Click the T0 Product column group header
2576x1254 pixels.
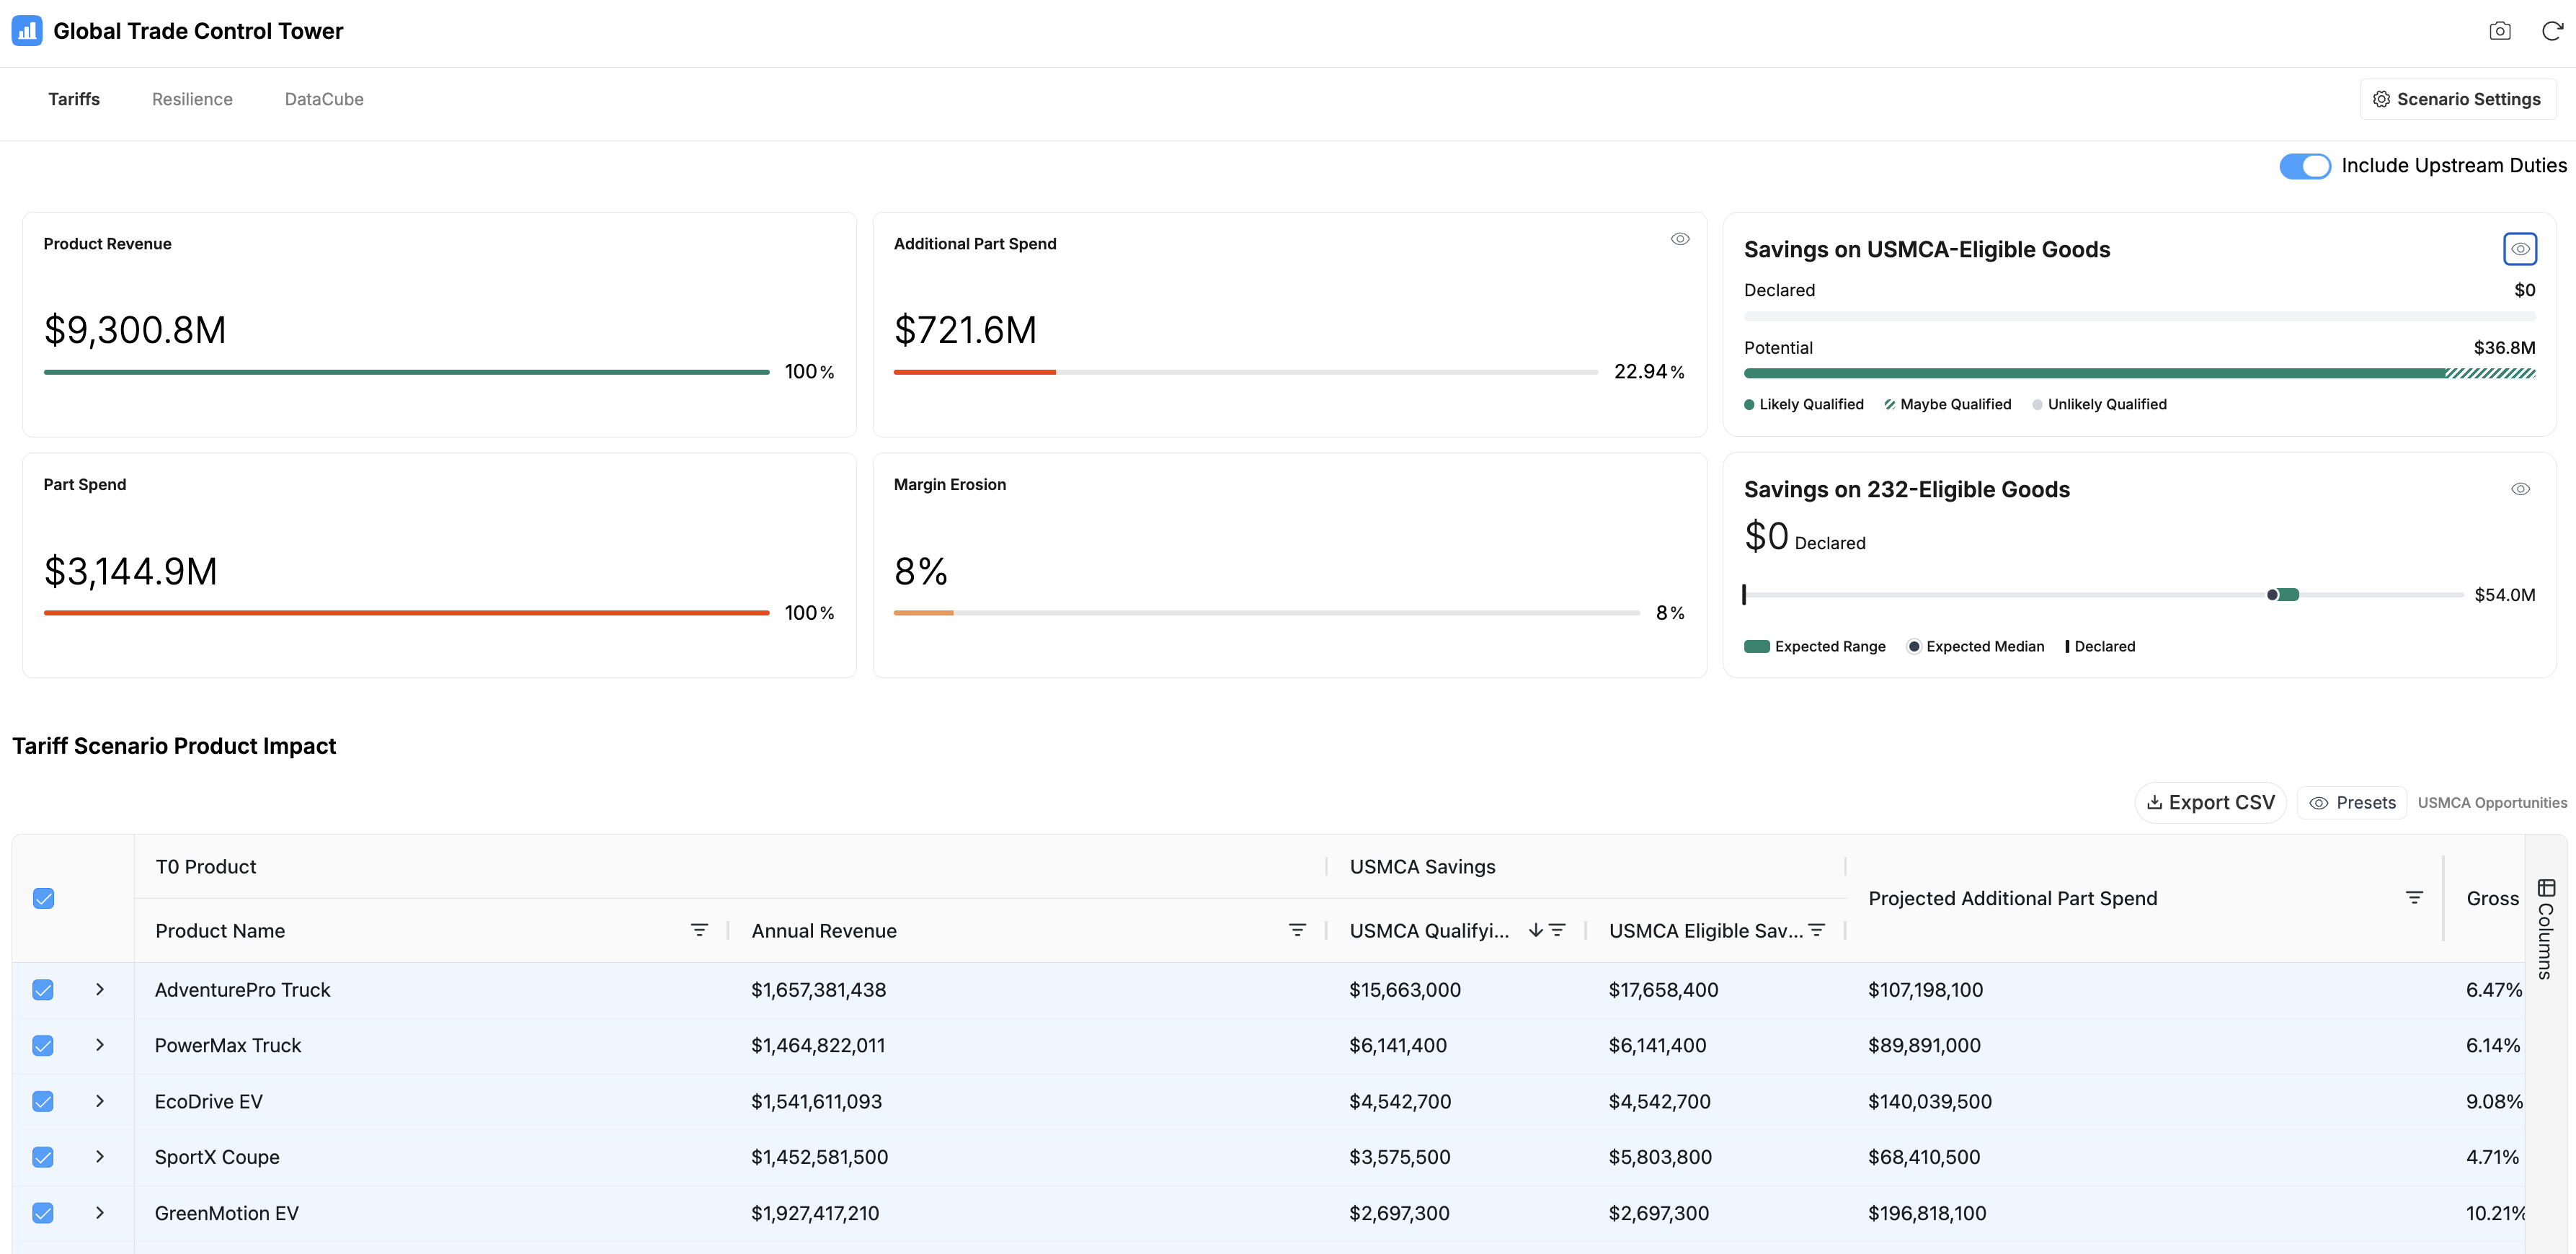(206, 867)
